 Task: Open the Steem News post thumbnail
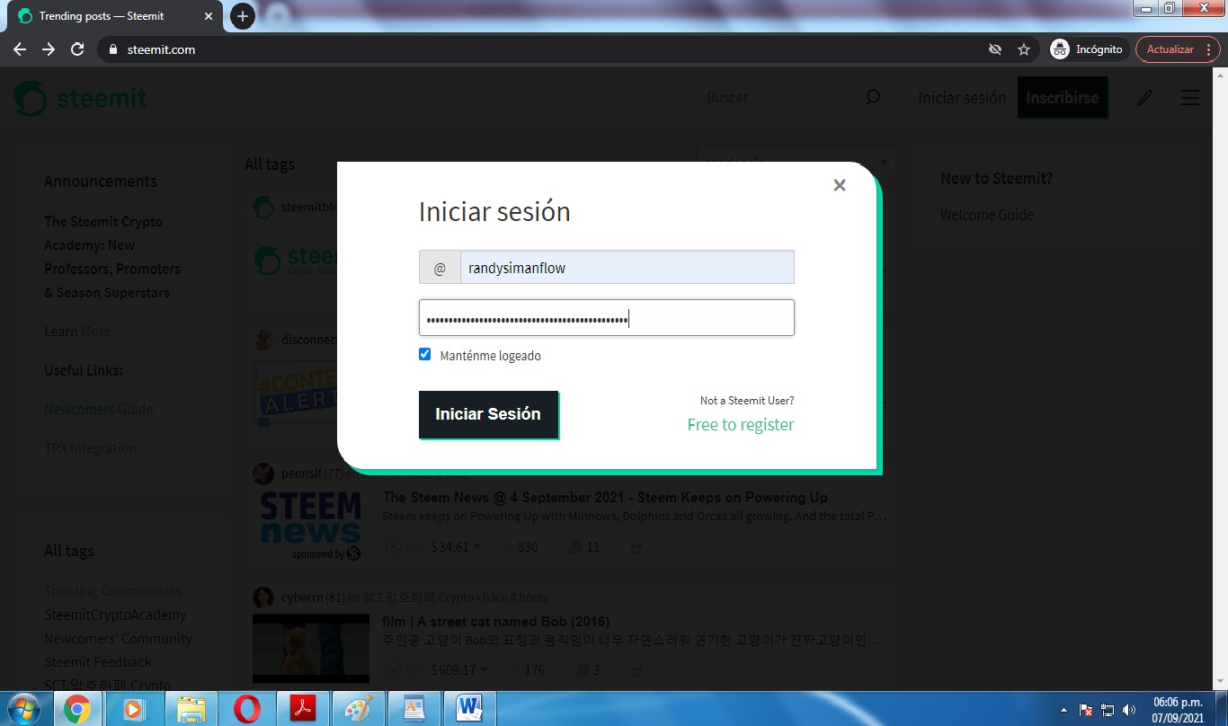pos(311,526)
